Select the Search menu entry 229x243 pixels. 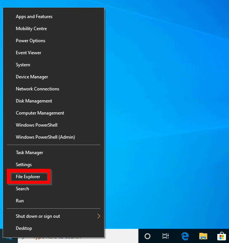tap(54, 189)
